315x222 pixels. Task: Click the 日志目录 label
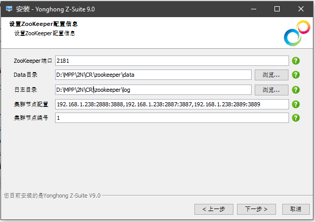(x=25, y=90)
